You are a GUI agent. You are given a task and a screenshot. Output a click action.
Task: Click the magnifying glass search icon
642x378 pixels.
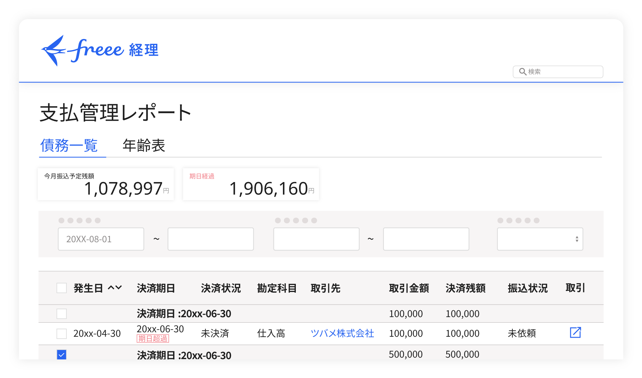tap(522, 72)
